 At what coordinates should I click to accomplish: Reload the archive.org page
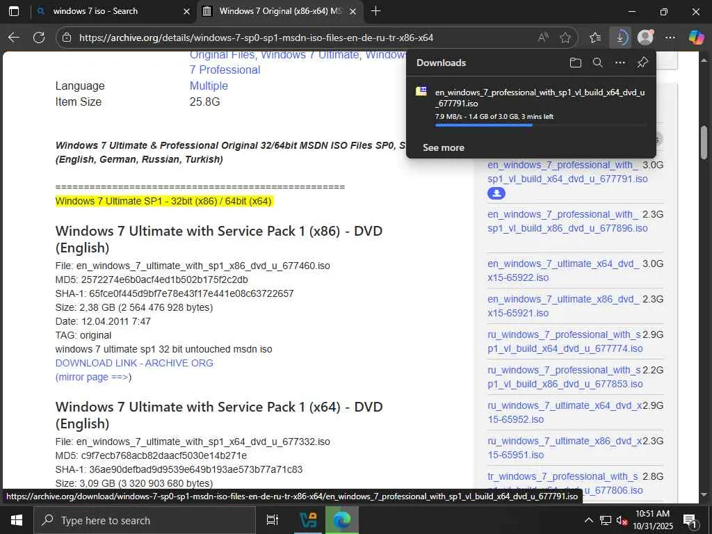39,38
